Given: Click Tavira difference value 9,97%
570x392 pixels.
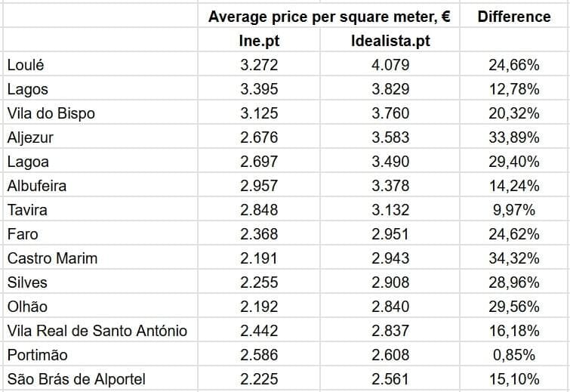Looking at the screenshot, I should (514, 210).
